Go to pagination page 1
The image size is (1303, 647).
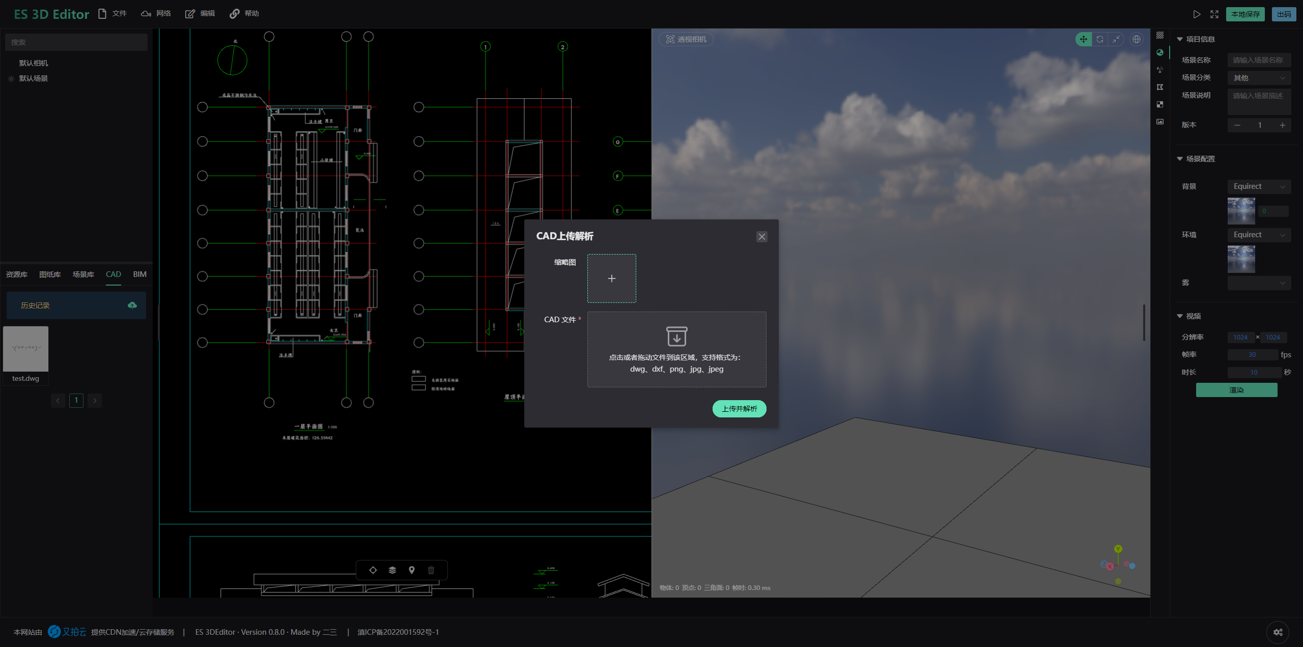(x=76, y=401)
